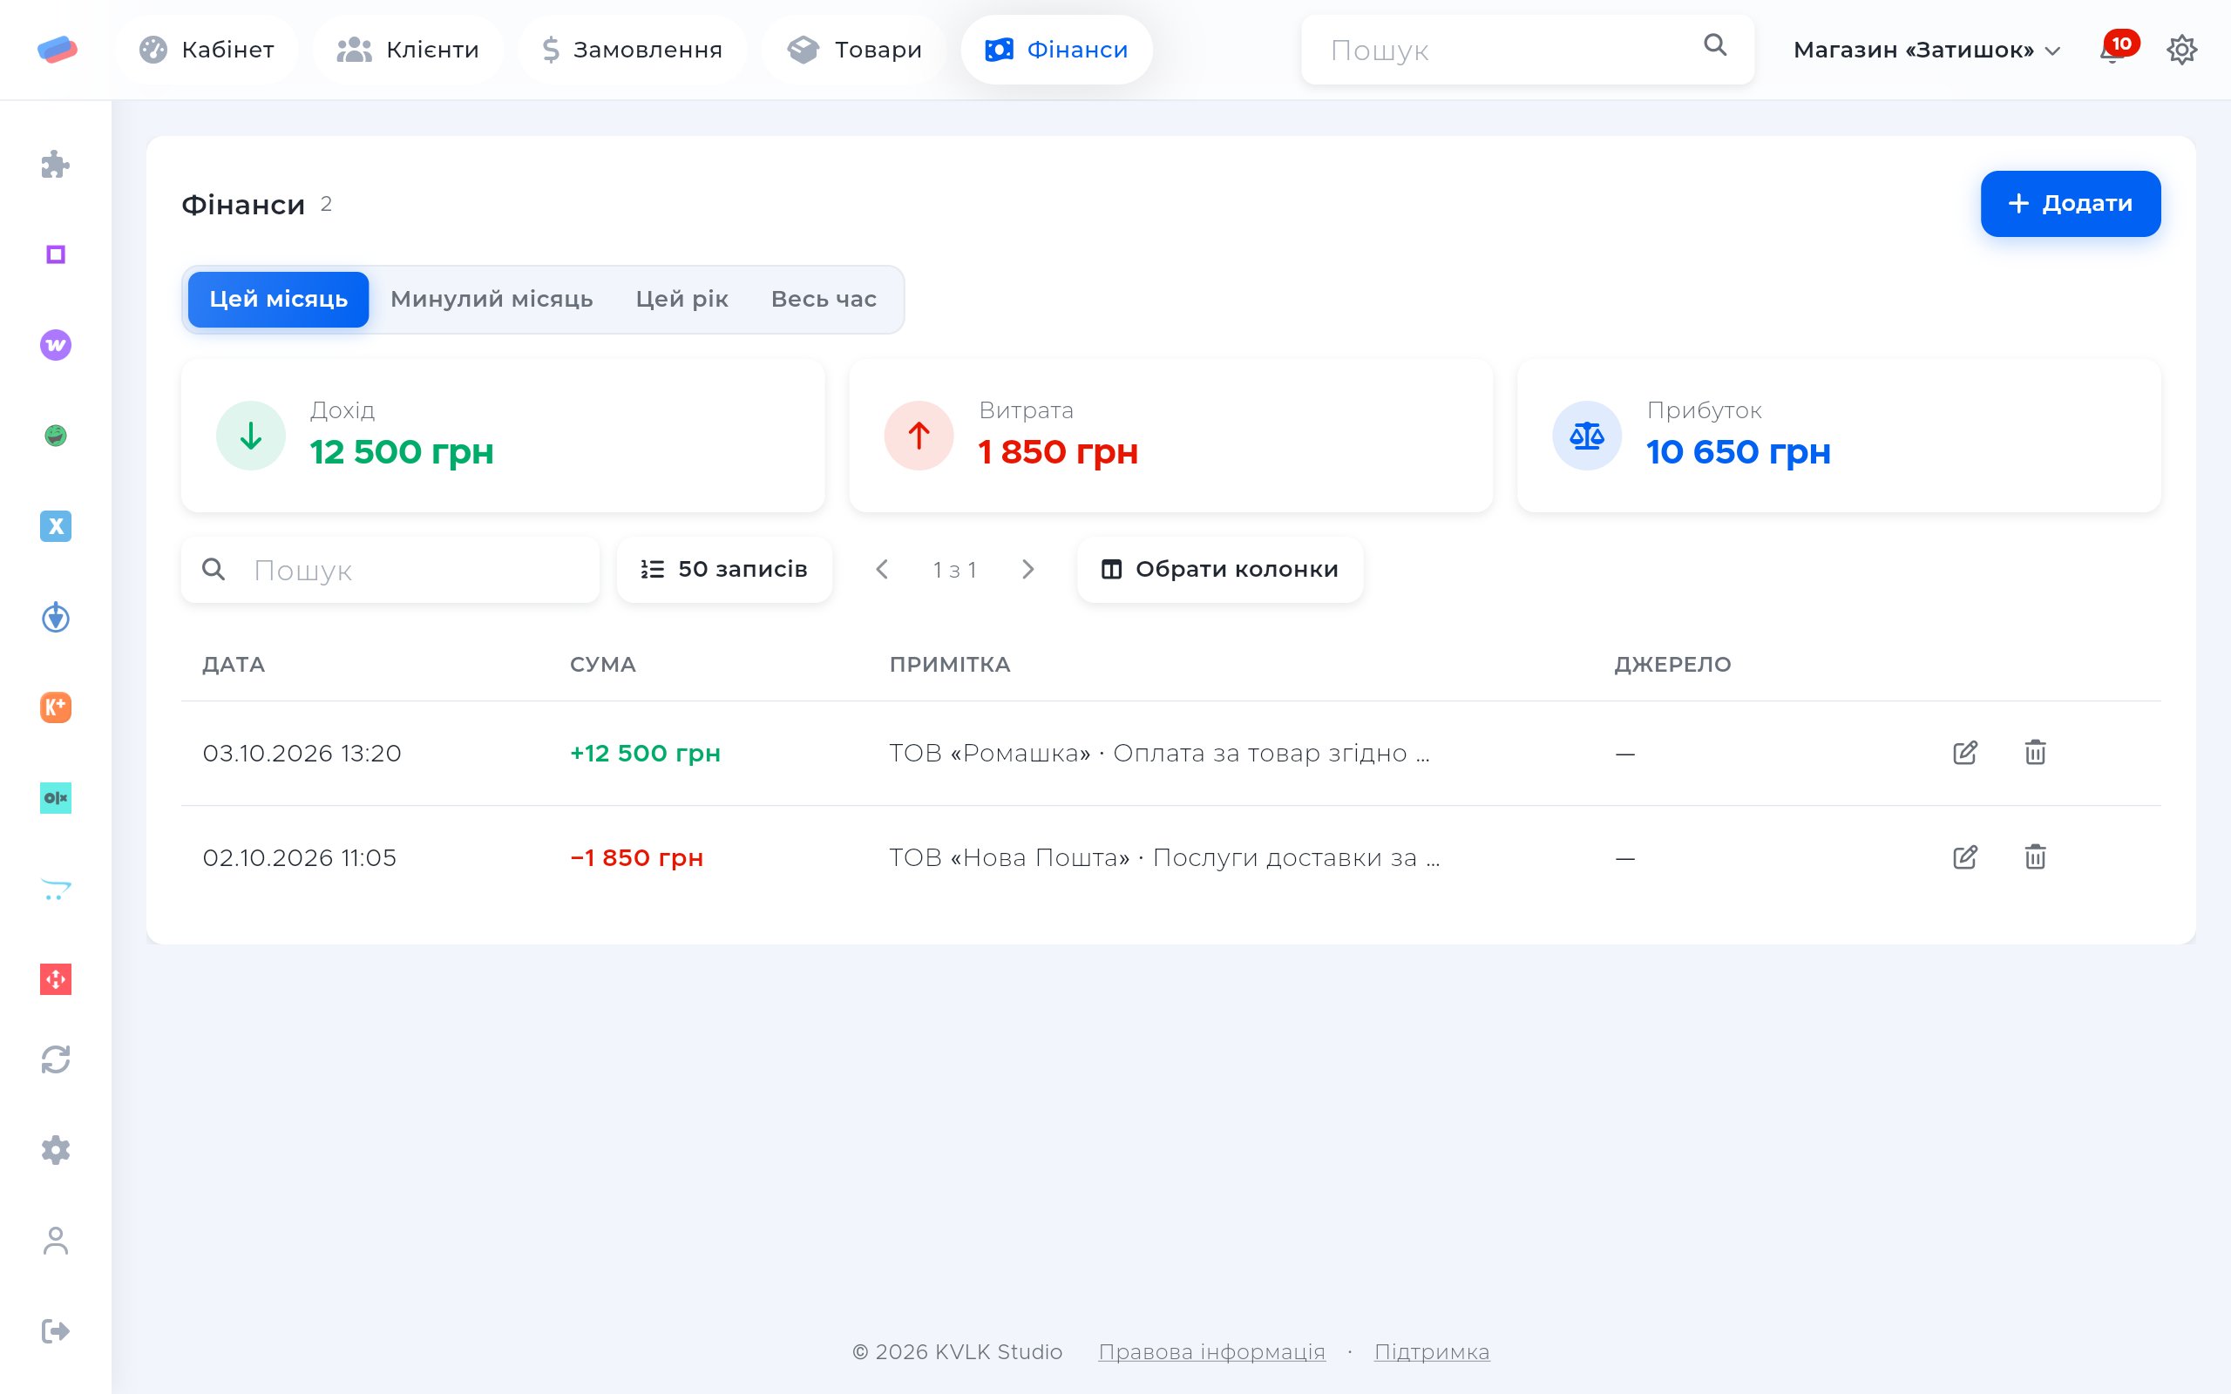The width and height of the screenshot is (2231, 1394).
Task: Open the orange K+ sidebar icon
Action: coord(55,707)
